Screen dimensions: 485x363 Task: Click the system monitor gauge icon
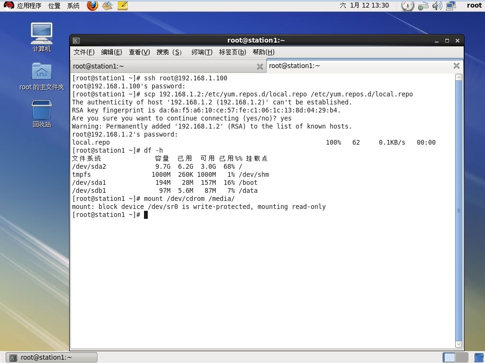coord(408,6)
